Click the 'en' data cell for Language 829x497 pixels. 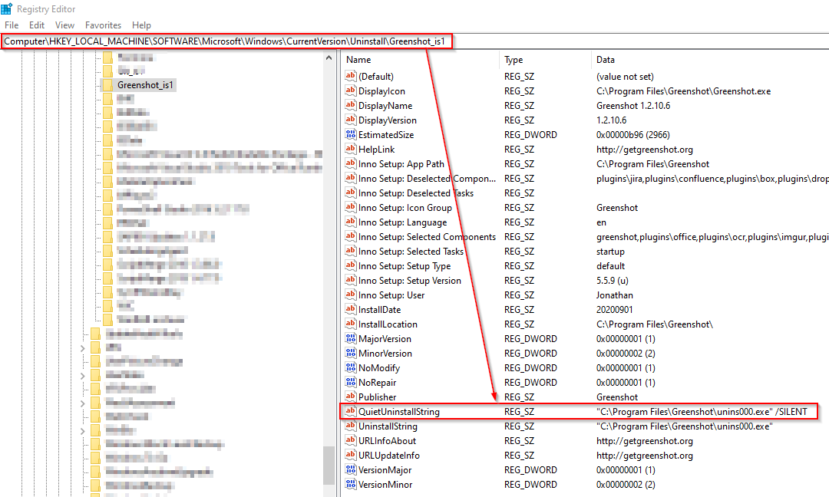pyautogui.click(x=601, y=222)
